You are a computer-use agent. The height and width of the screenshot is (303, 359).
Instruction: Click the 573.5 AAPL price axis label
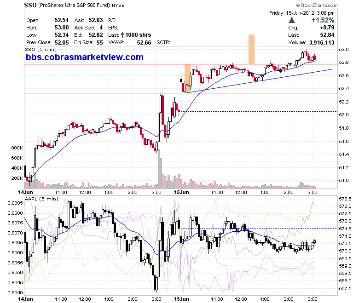(x=345, y=199)
